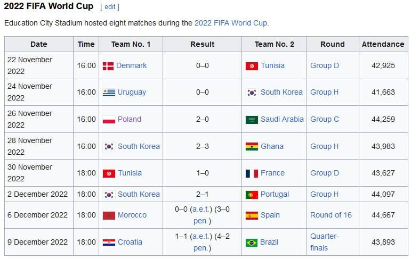Open the Poland team link
Image resolution: width=411 pixels, height=259 pixels.
coord(130,119)
